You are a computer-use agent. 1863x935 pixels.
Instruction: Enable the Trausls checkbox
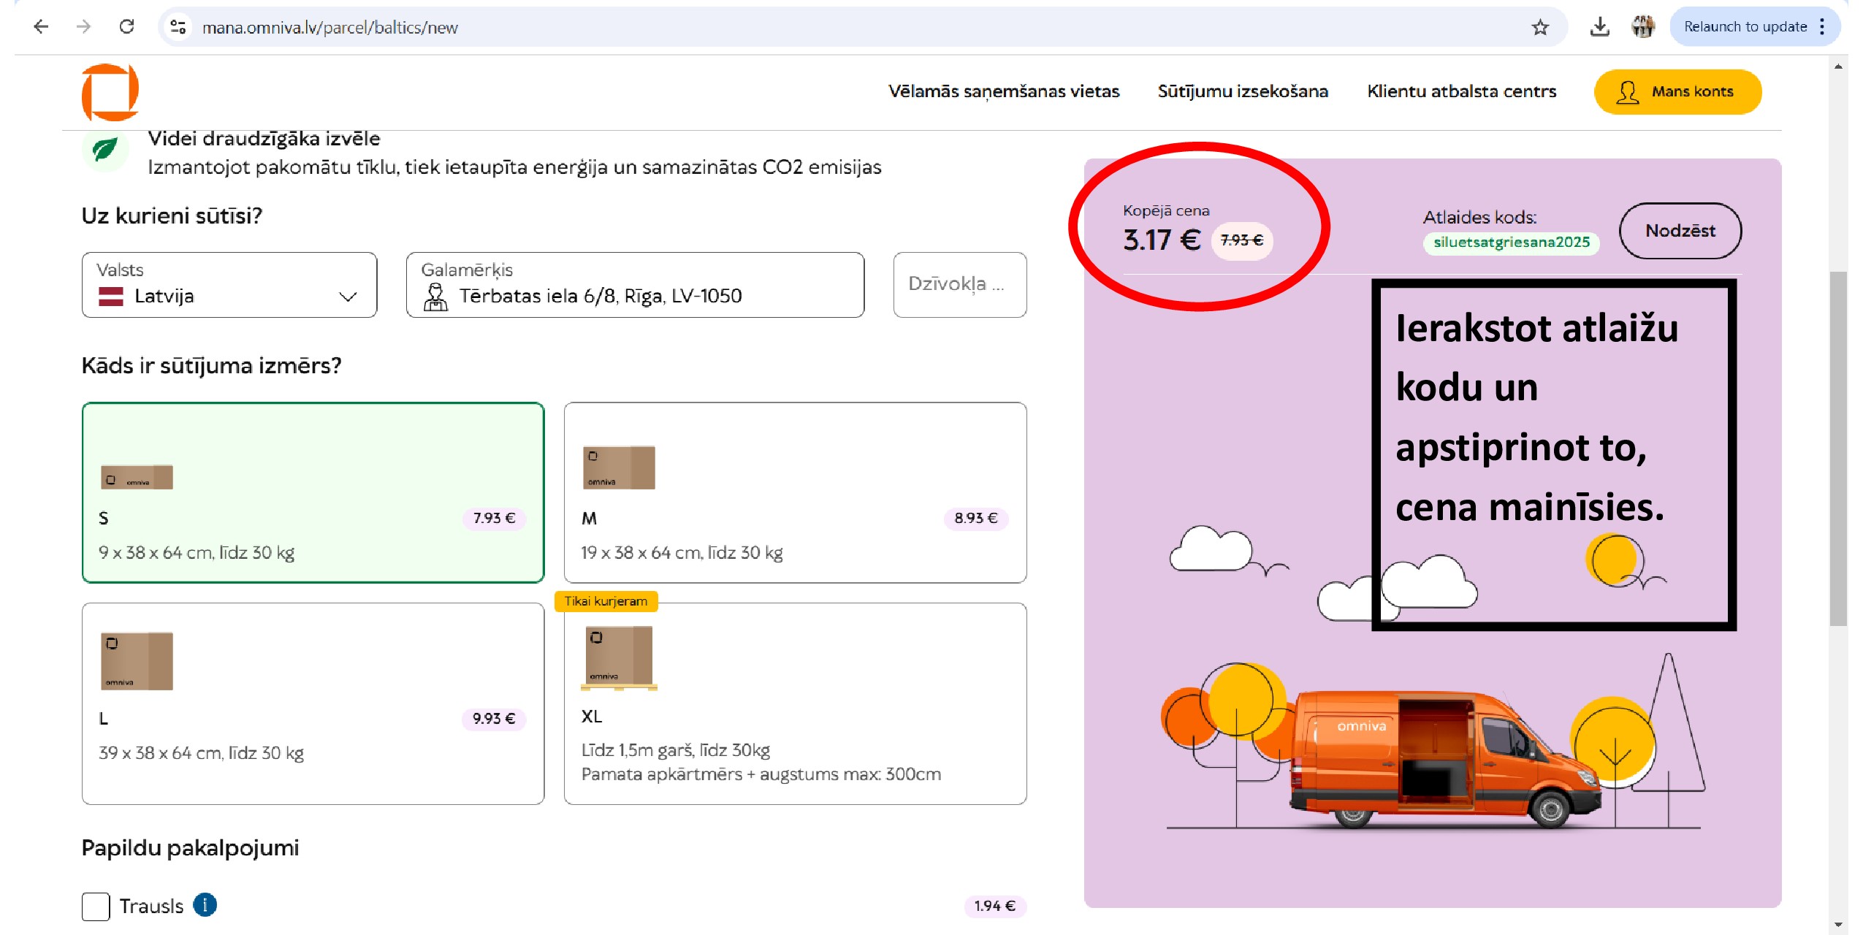click(96, 907)
